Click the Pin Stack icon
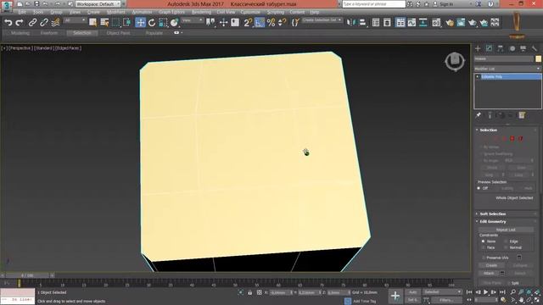Image resolution: width=543 pixels, height=305 pixels. [x=479, y=115]
